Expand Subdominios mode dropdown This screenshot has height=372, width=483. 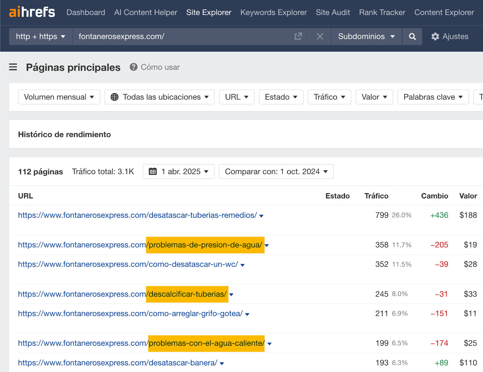[366, 37]
